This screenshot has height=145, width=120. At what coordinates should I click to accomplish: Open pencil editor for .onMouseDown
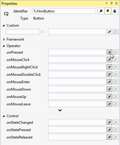tap(110, 89)
